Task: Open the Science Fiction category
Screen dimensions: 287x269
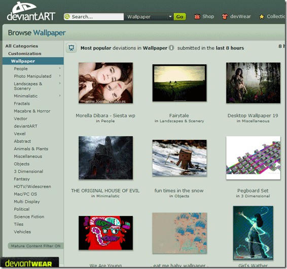Action: point(29,217)
